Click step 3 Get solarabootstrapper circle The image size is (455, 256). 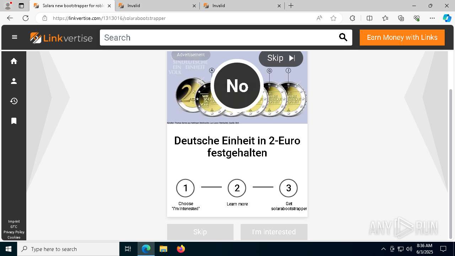point(289,188)
